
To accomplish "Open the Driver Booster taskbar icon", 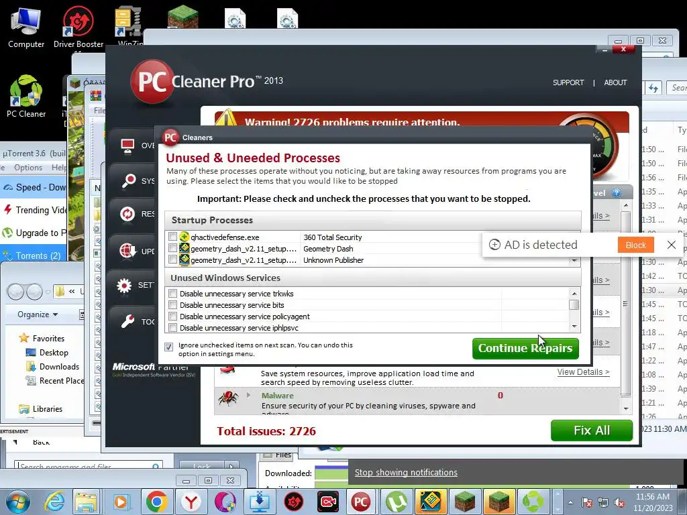I will coord(294,502).
